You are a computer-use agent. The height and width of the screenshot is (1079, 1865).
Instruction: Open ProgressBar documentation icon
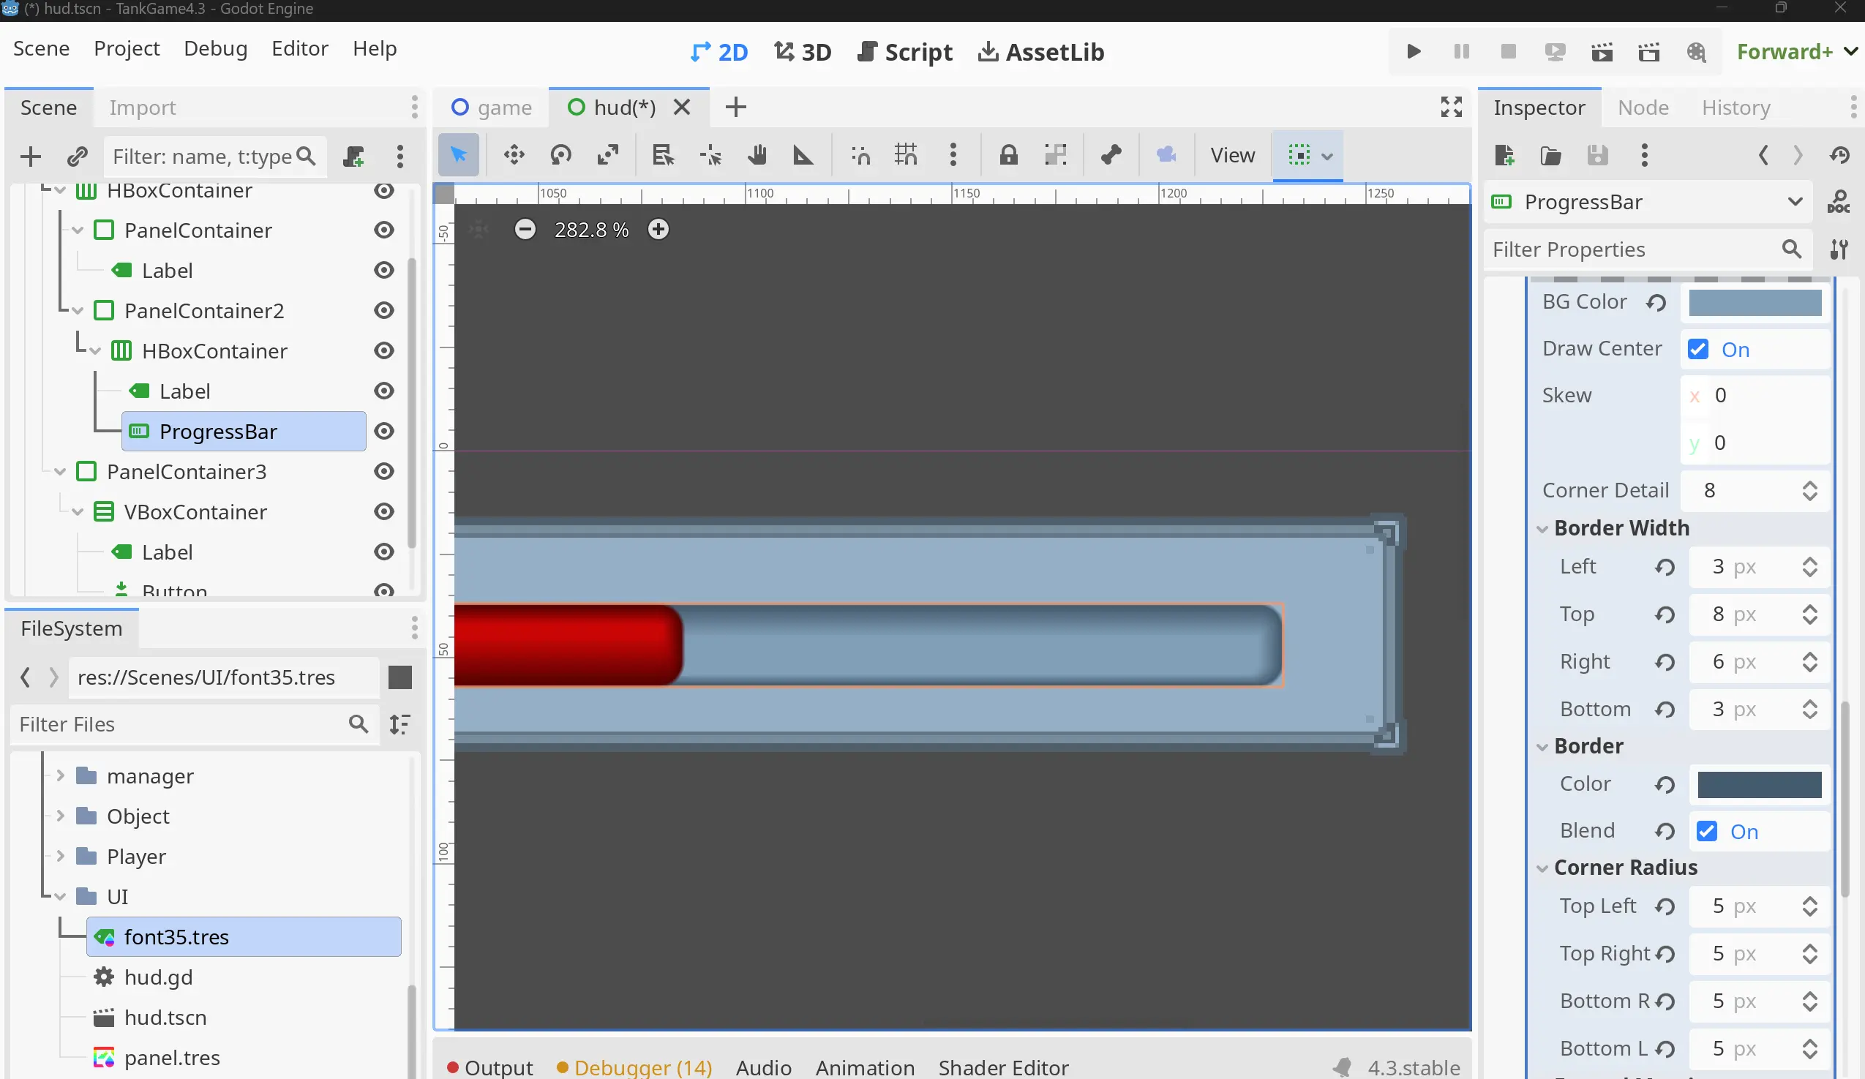tap(1839, 202)
